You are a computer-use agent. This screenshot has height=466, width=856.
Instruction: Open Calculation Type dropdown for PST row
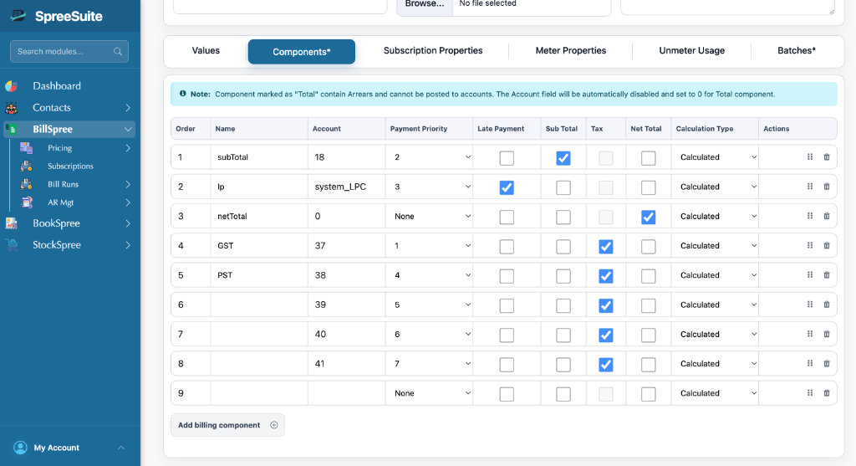[715, 275]
